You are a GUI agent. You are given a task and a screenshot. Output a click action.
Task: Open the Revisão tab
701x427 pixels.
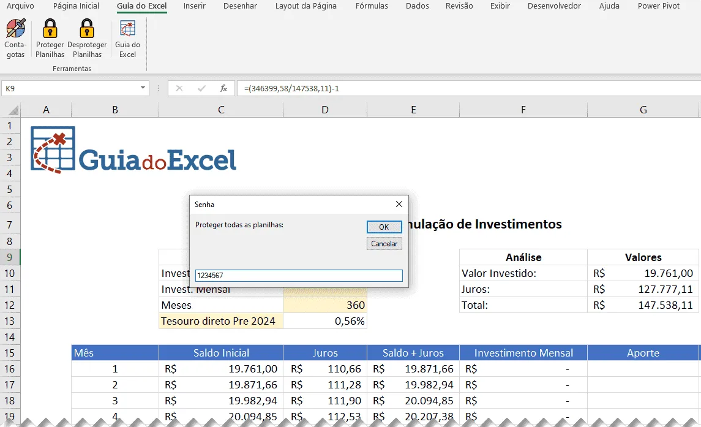click(459, 6)
